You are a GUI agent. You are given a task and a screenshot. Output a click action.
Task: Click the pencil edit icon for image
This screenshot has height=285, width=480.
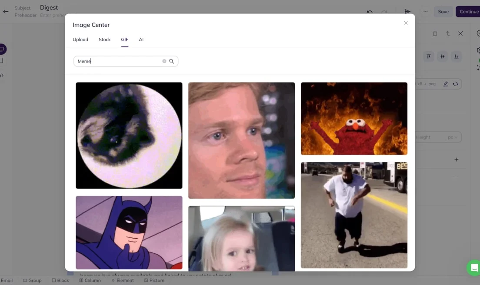(x=446, y=84)
